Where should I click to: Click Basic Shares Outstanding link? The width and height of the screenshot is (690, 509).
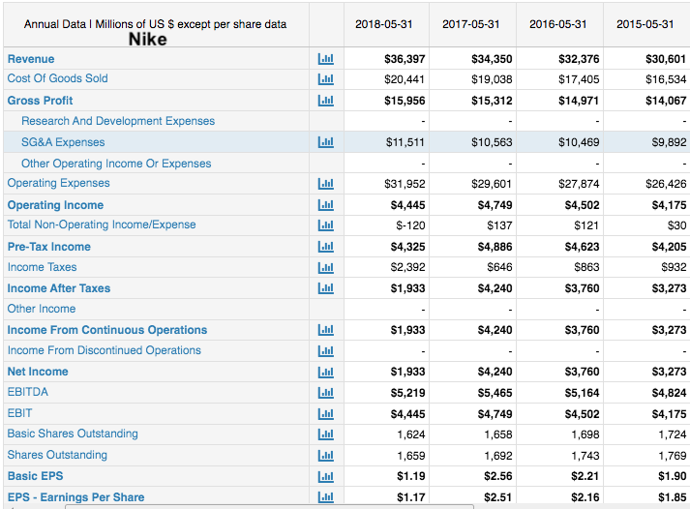(73, 434)
